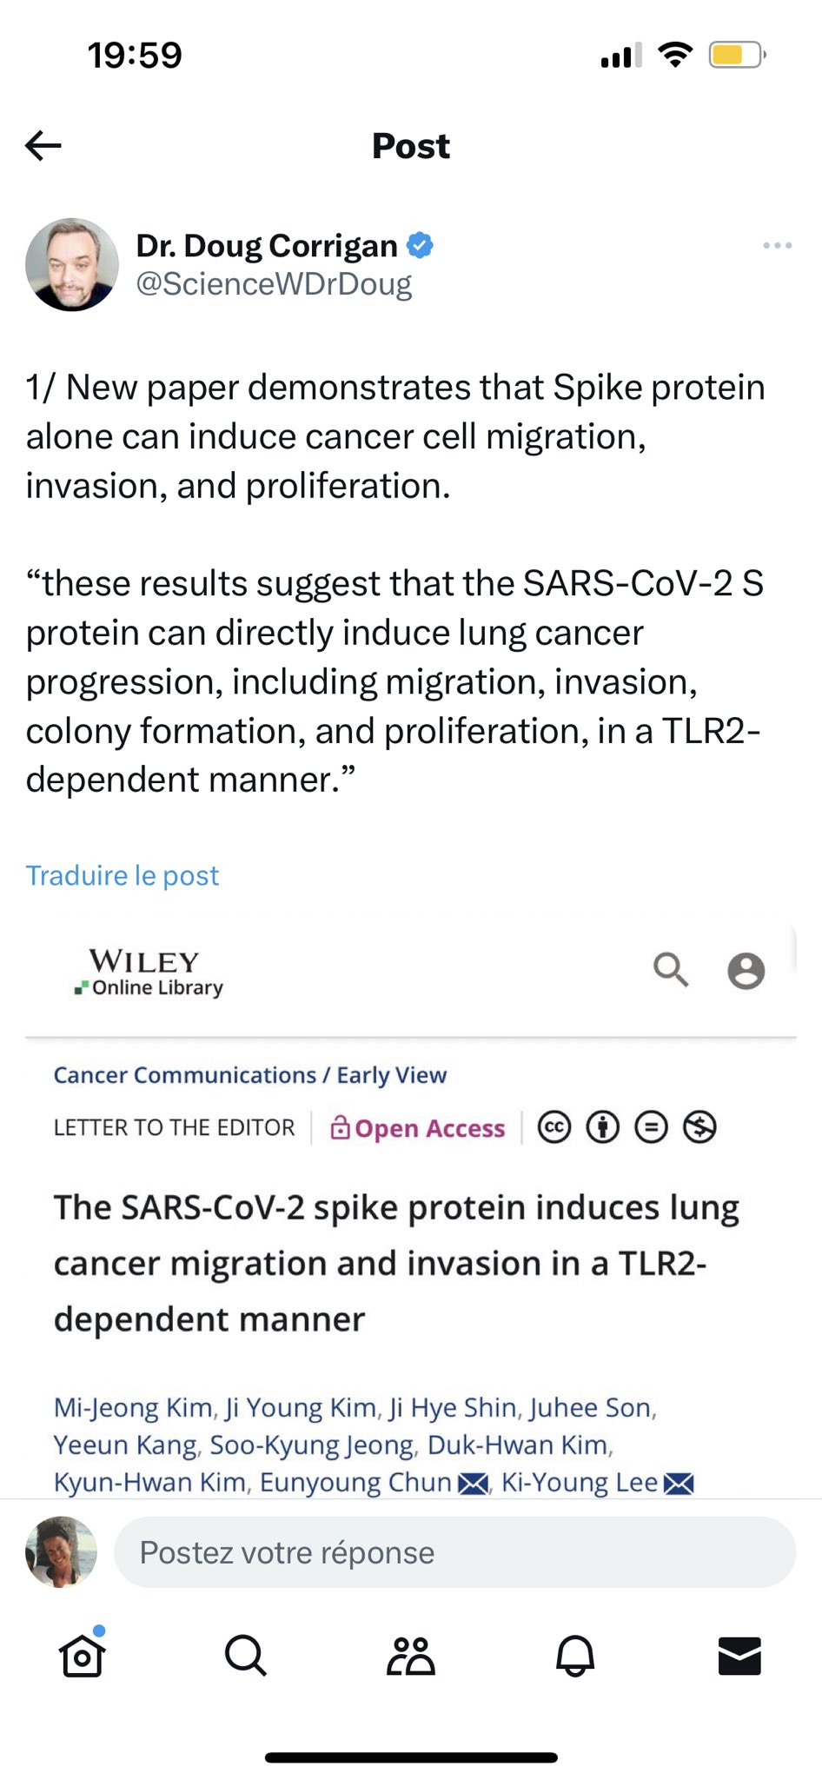Tap the Open Access lock label
This screenshot has width=822, height=1780.
pos(418,1128)
